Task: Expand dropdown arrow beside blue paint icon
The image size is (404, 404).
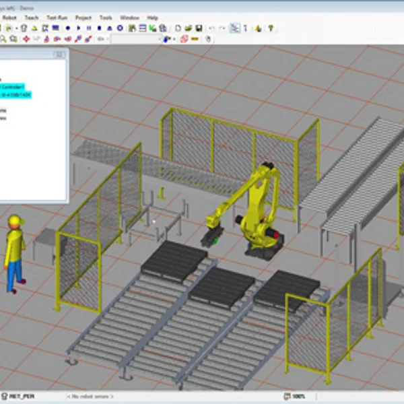Action: tap(174, 39)
